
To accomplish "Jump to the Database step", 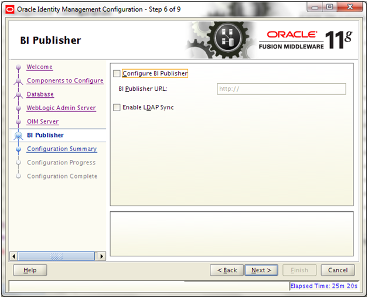I will coord(40,94).
